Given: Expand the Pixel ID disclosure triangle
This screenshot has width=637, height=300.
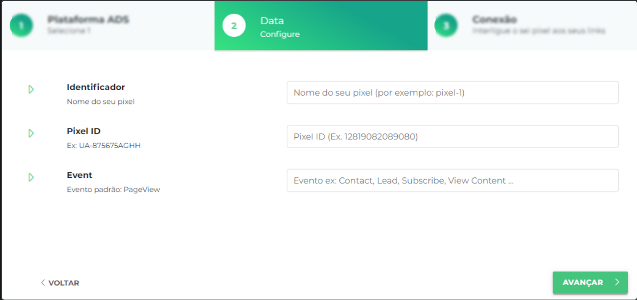Looking at the screenshot, I should [x=31, y=133].
